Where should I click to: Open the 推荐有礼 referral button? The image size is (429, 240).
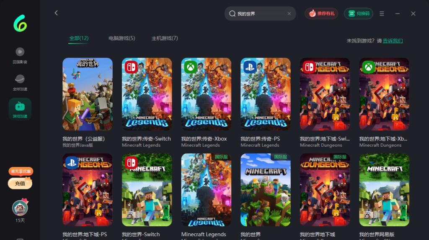coord(321,13)
